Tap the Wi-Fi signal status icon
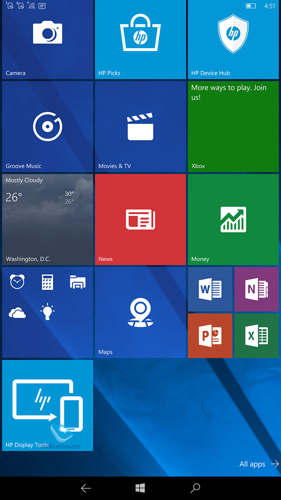Image resolution: width=281 pixels, height=500 pixels. click(32, 6)
